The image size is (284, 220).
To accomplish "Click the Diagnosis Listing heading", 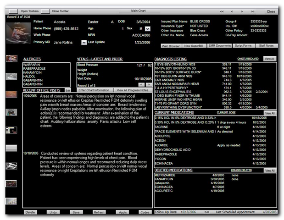I will pos(170,59).
